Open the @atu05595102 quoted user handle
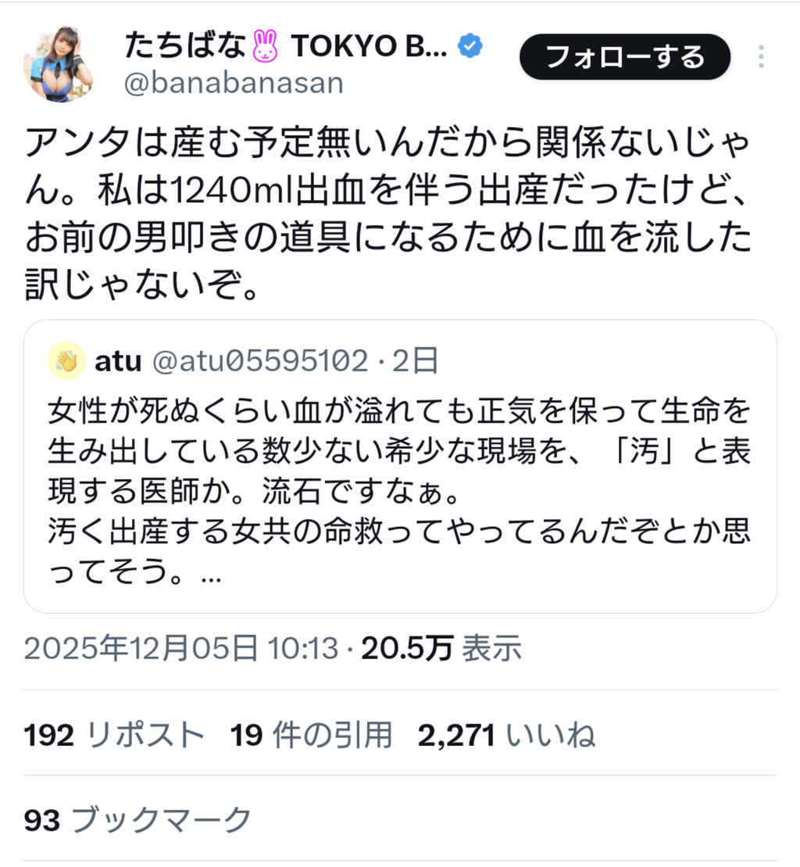Viewport: 800px width, 867px height. (260, 361)
